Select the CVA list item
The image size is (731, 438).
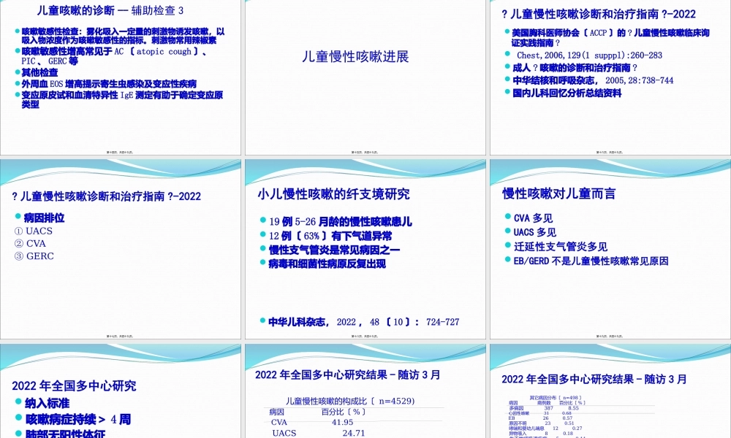pos(31,243)
